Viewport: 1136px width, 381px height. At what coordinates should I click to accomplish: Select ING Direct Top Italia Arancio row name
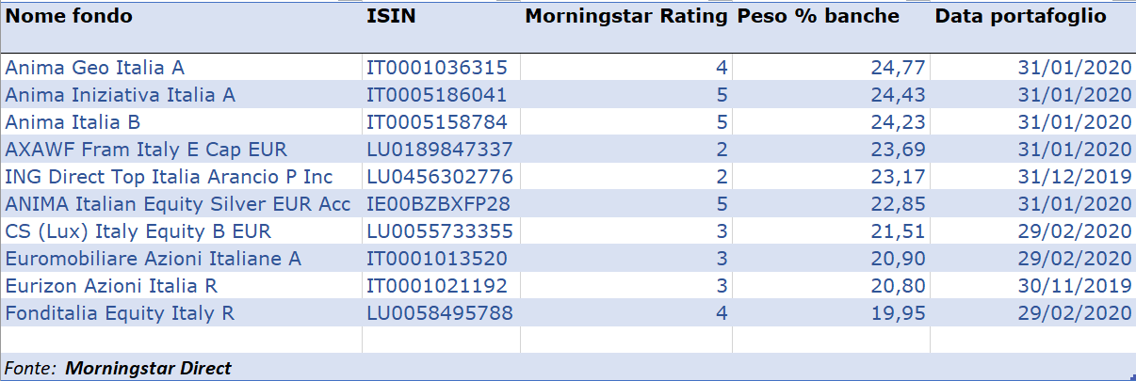169,177
